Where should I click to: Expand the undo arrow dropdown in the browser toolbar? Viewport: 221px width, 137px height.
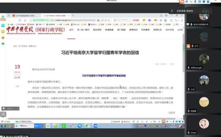(178, 21)
